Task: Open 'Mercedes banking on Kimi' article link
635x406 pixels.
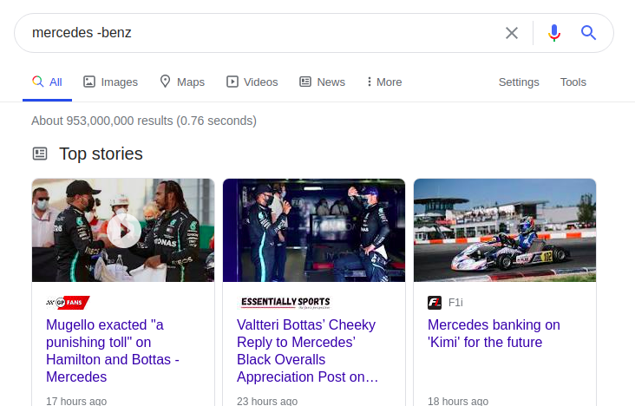Action: (x=494, y=333)
